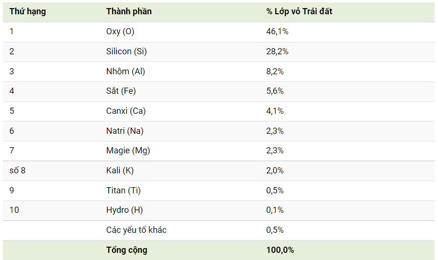438x260 pixels.
Task: Click the "Natri (Na)" cell
Action: click(125, 131)
